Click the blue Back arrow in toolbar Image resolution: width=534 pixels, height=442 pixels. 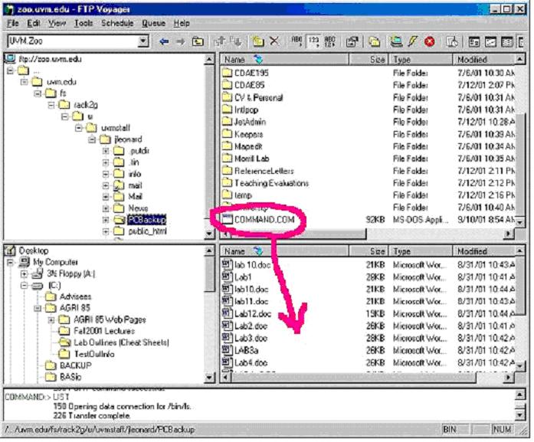163,41
